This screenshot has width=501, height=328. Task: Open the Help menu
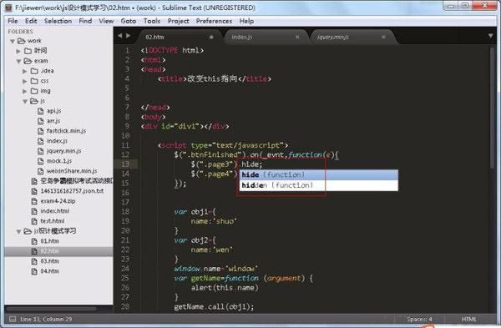246,21
